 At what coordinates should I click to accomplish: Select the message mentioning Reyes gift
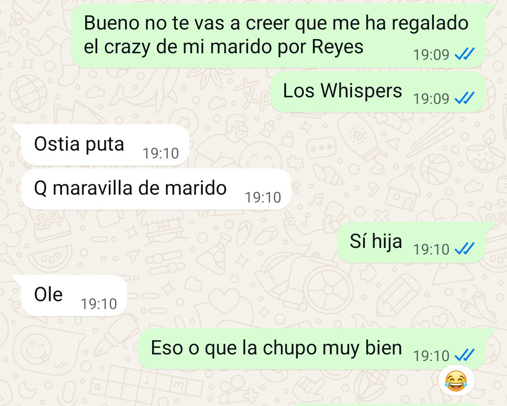click(x=278, y=36)
